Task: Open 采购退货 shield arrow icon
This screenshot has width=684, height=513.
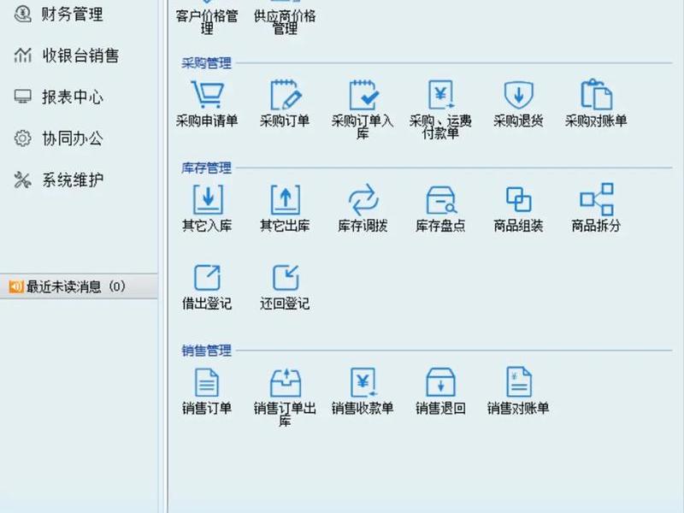Action: click(x=518, y=94)
